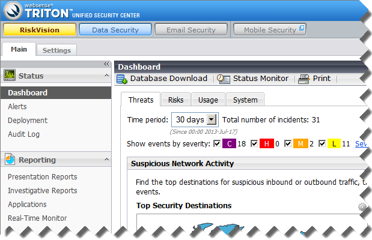Open the Mobile Security module

tap(270, 29)
